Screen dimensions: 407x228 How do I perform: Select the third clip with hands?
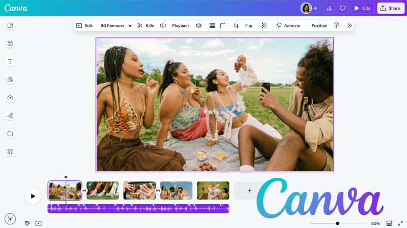click(x=139, y=191)
